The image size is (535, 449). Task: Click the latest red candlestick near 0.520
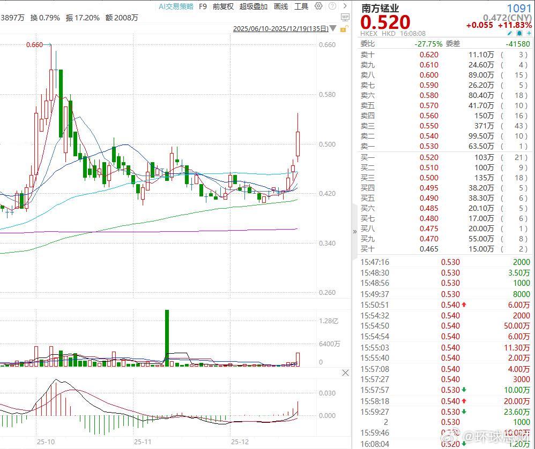[x=298, y=143]
